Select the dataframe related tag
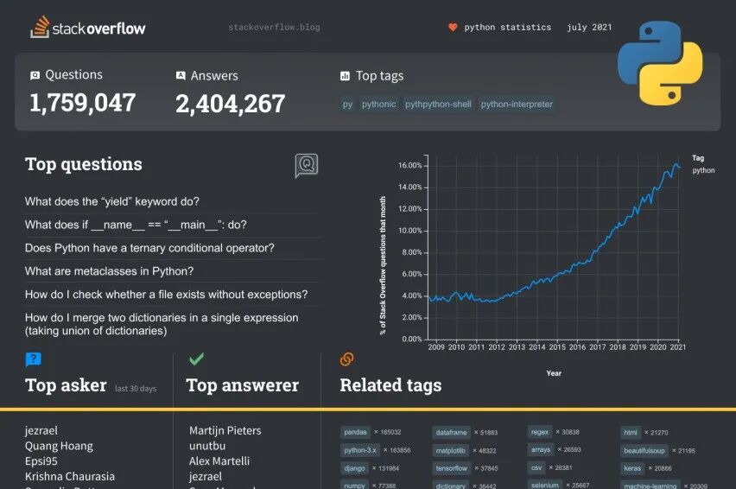Viewport: 736px width, 489px height. click(452, 433)
